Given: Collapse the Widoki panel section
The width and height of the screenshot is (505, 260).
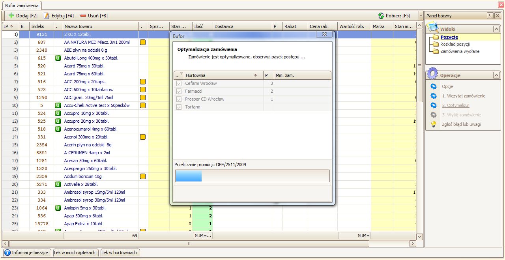Looking at the screenshot, I should coord(496,29).
